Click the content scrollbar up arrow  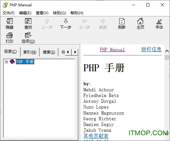(x=167, y=51)
